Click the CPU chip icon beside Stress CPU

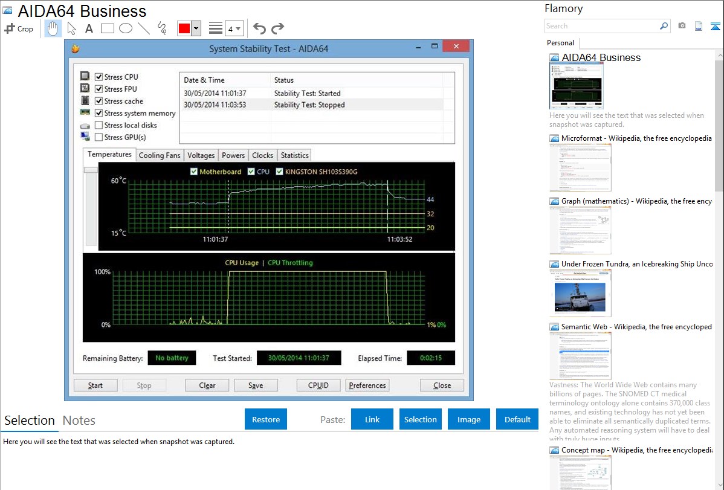pos(85,76)
